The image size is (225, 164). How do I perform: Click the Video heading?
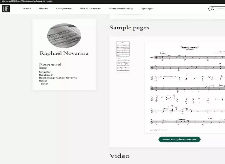(119, 156)
